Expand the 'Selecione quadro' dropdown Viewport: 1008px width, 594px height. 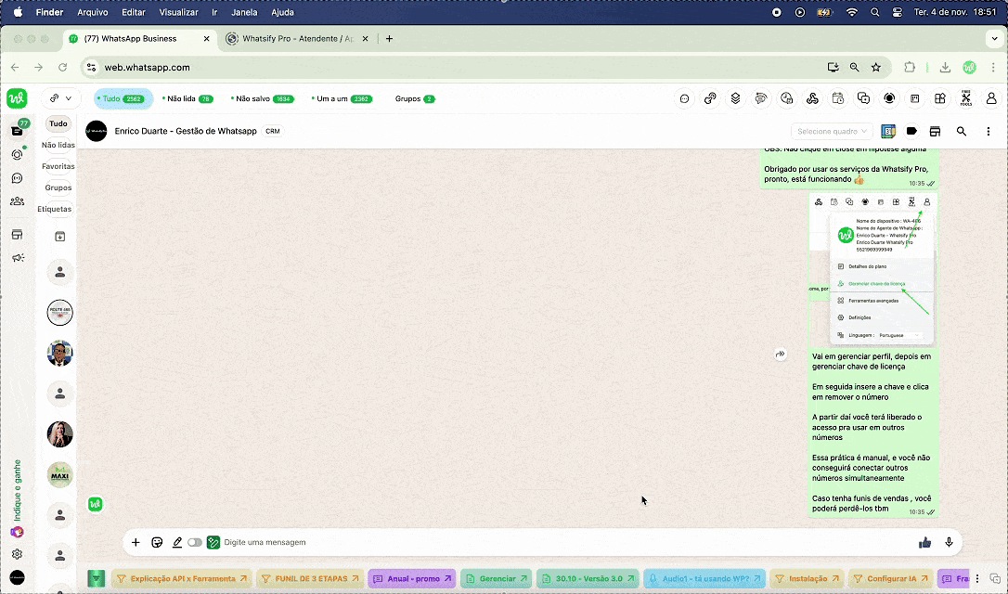coord(832,132)
